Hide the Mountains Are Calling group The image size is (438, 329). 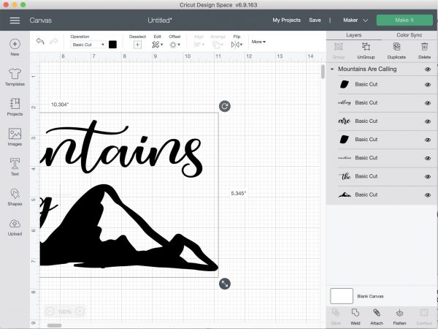tap(427, 69)
